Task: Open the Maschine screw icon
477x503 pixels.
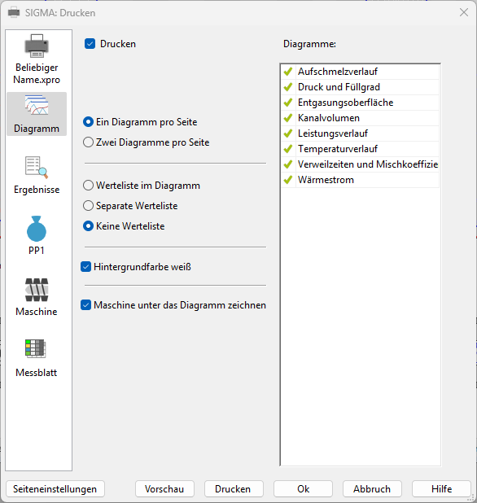Action: click(37, 290)
